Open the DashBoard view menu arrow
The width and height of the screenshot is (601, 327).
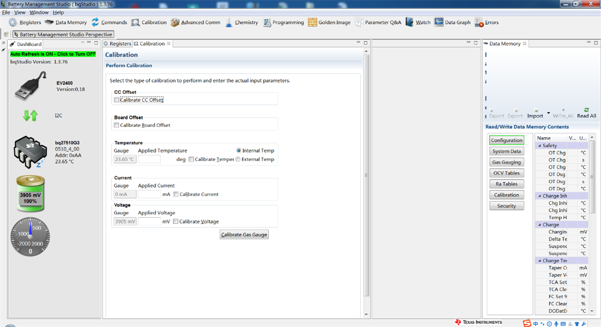point(83,43)
